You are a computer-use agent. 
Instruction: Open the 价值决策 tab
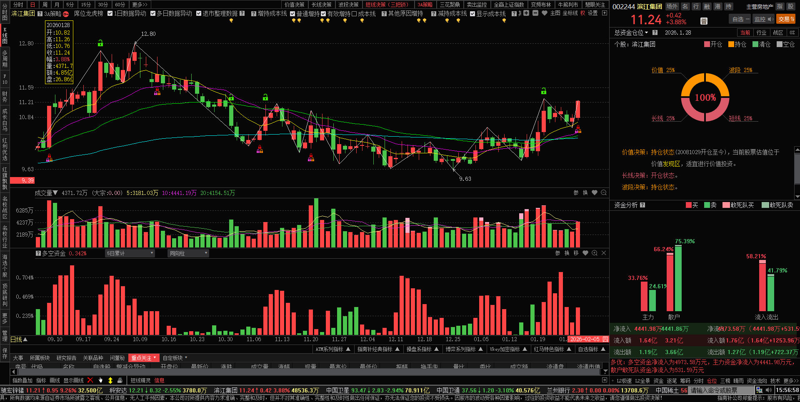(x=295, y=5)
